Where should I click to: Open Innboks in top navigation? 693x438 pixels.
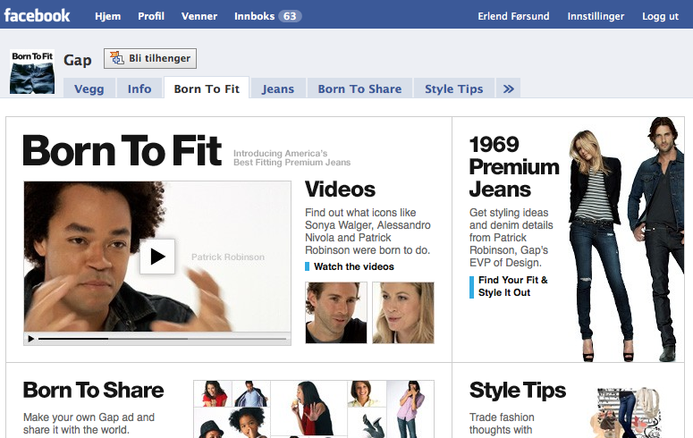(254, 16)
